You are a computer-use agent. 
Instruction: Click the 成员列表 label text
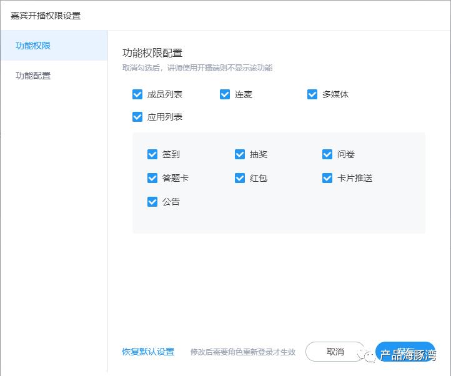165,94
